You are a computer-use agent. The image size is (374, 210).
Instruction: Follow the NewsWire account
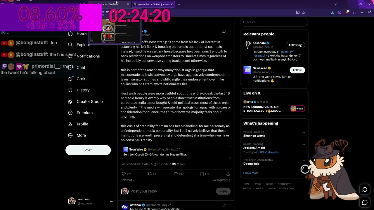coord(297,70)
